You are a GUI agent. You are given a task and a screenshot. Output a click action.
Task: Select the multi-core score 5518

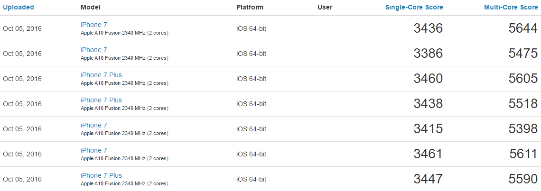522,104
